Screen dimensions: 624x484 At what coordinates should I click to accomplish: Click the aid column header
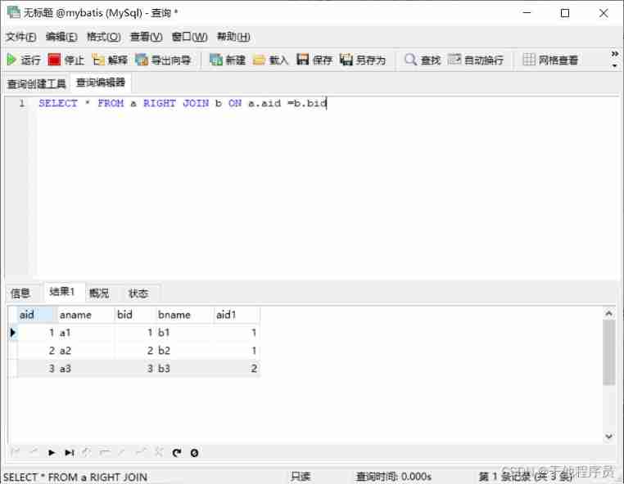36,315
